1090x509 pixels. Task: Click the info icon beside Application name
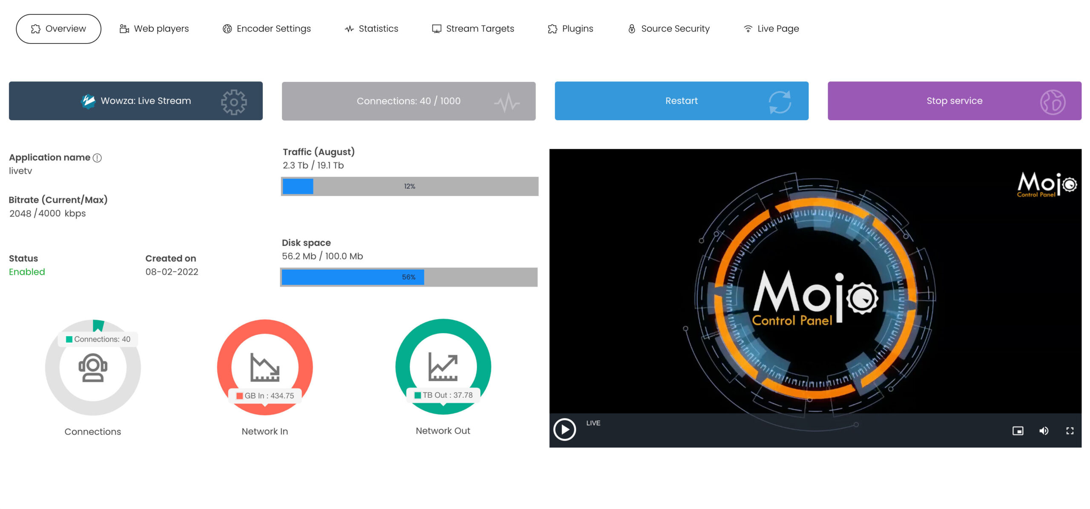97,158
